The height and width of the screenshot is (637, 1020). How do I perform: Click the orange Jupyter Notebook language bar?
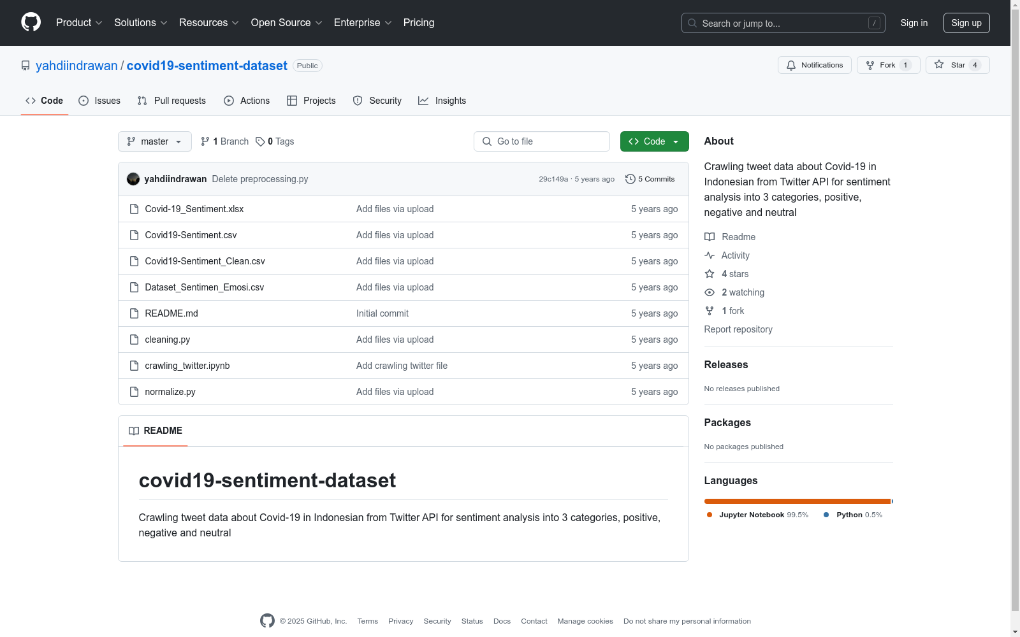tap(798, 501)
